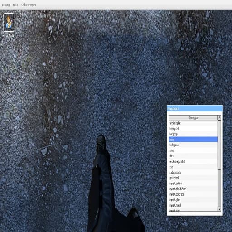Open the Stalker Weapons menu
232x232 pixels.
pyautogui.click(x=29, y=5)
